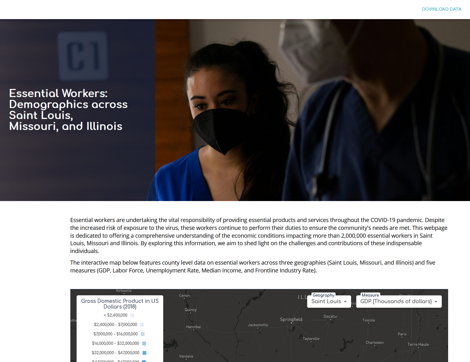
Task: Open the Geography dropdown showing Saint Louis
Action: (329, 301)
